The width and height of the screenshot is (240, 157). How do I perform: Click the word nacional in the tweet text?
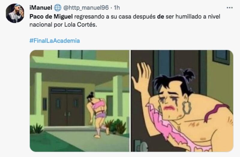tap(41, 25)
